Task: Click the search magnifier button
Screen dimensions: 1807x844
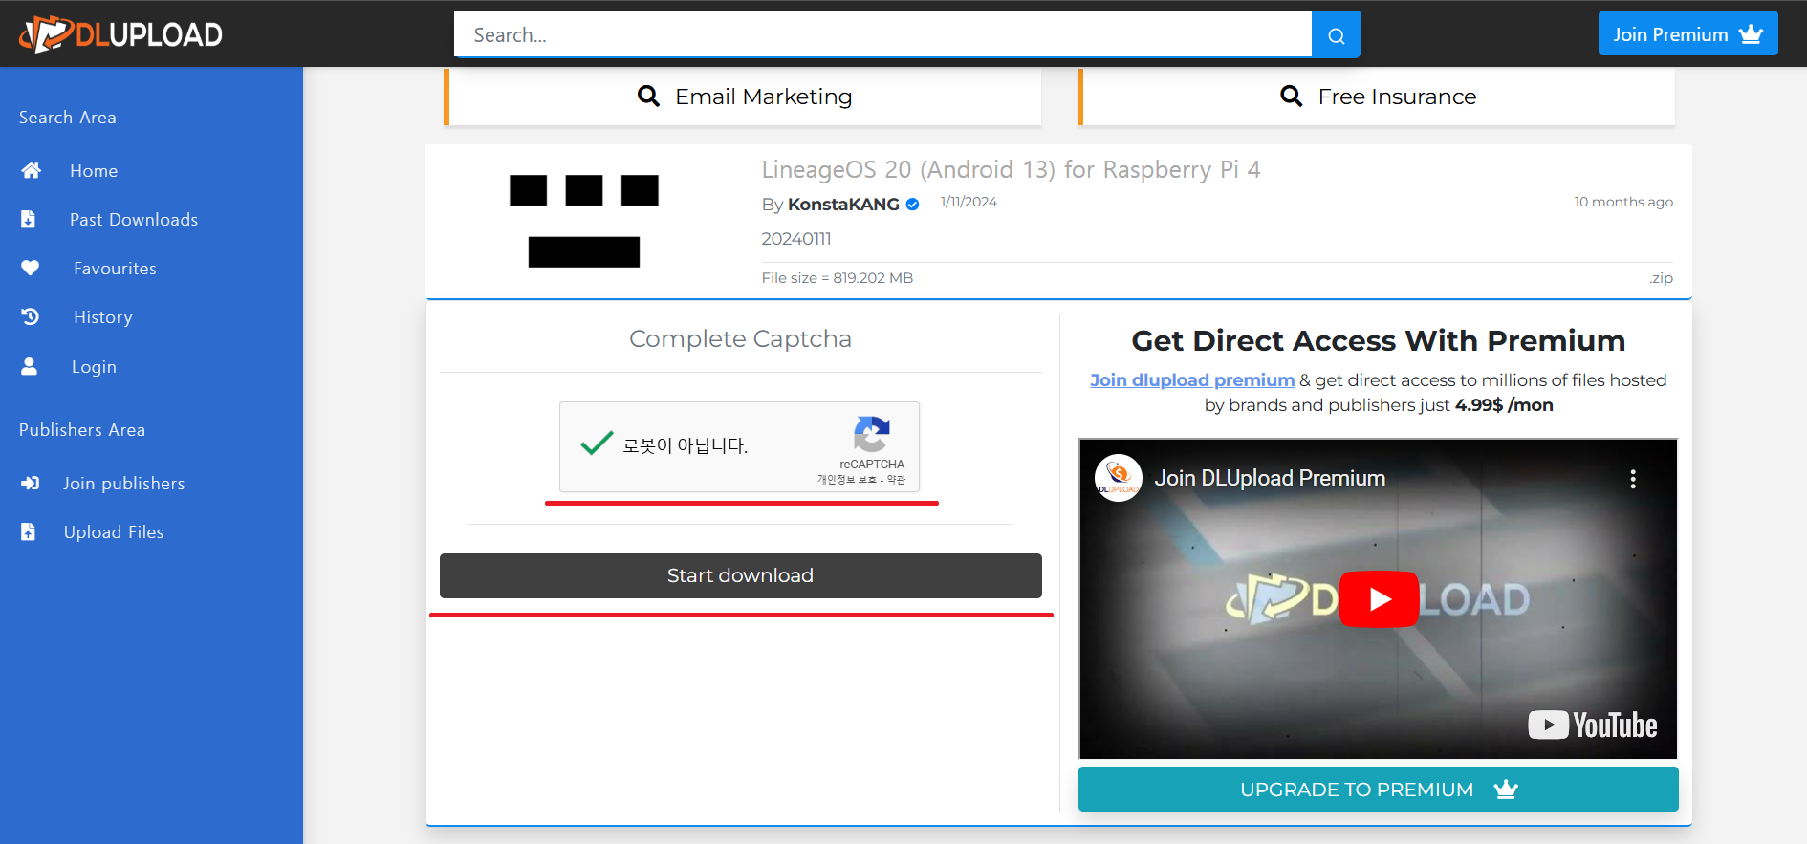Action: 1336,35
